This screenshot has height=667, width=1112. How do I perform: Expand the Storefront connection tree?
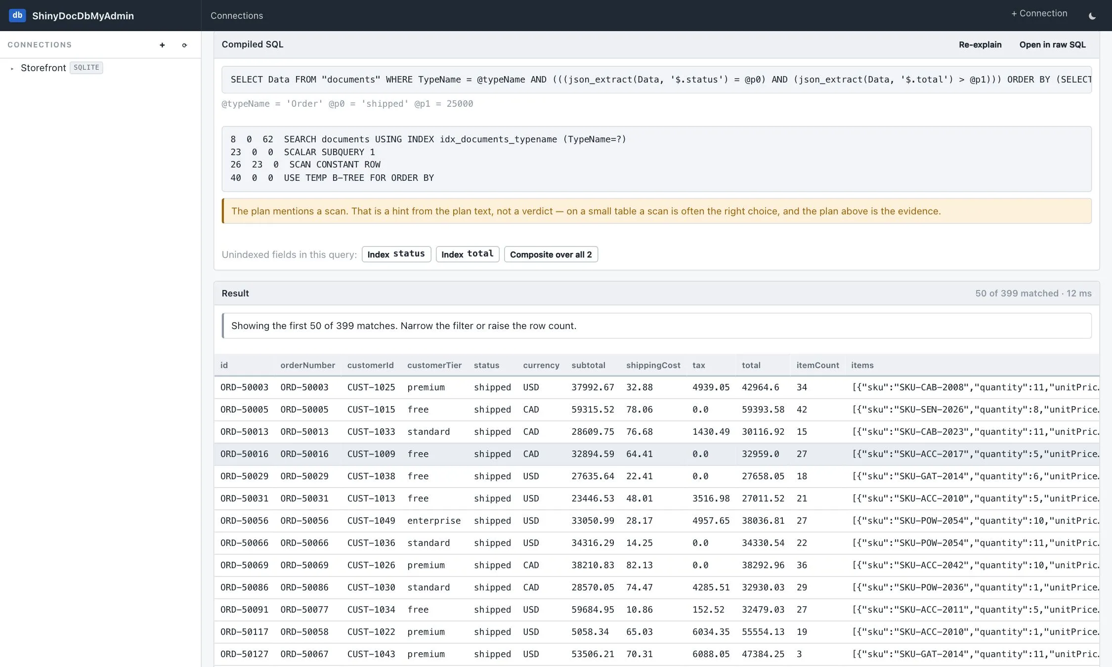click(12, 68)
